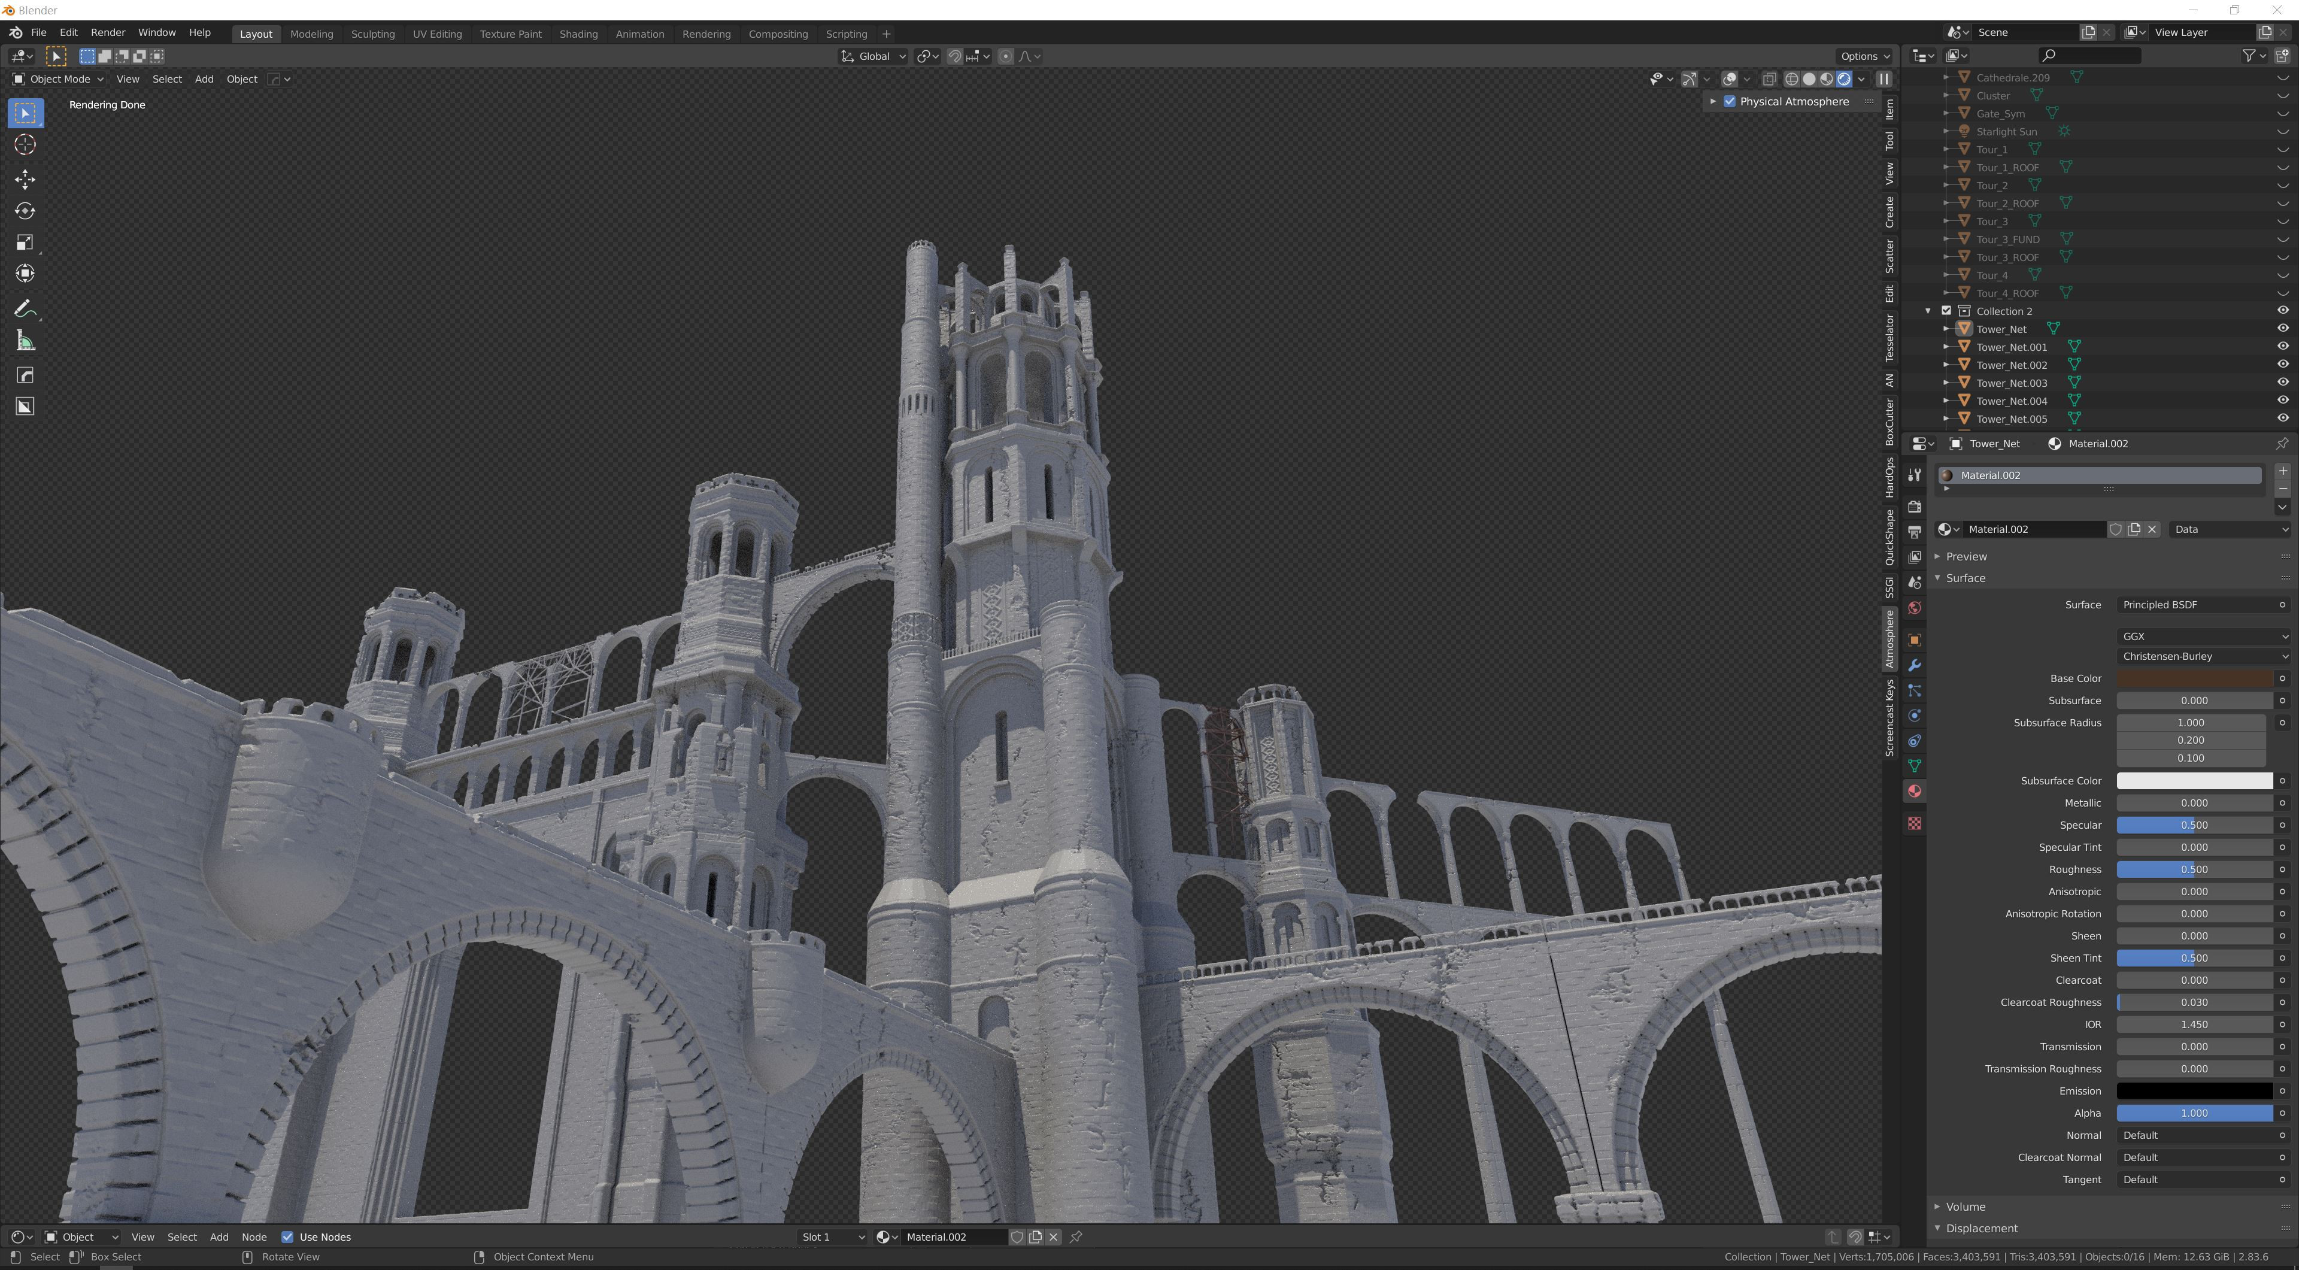Open the Render menu
The height and width of the screenshot is (1270, 2299).
108,32
